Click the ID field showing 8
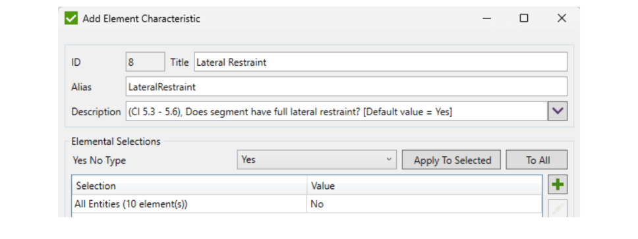This screenshot has width=638, height=239. pos(145,62)
